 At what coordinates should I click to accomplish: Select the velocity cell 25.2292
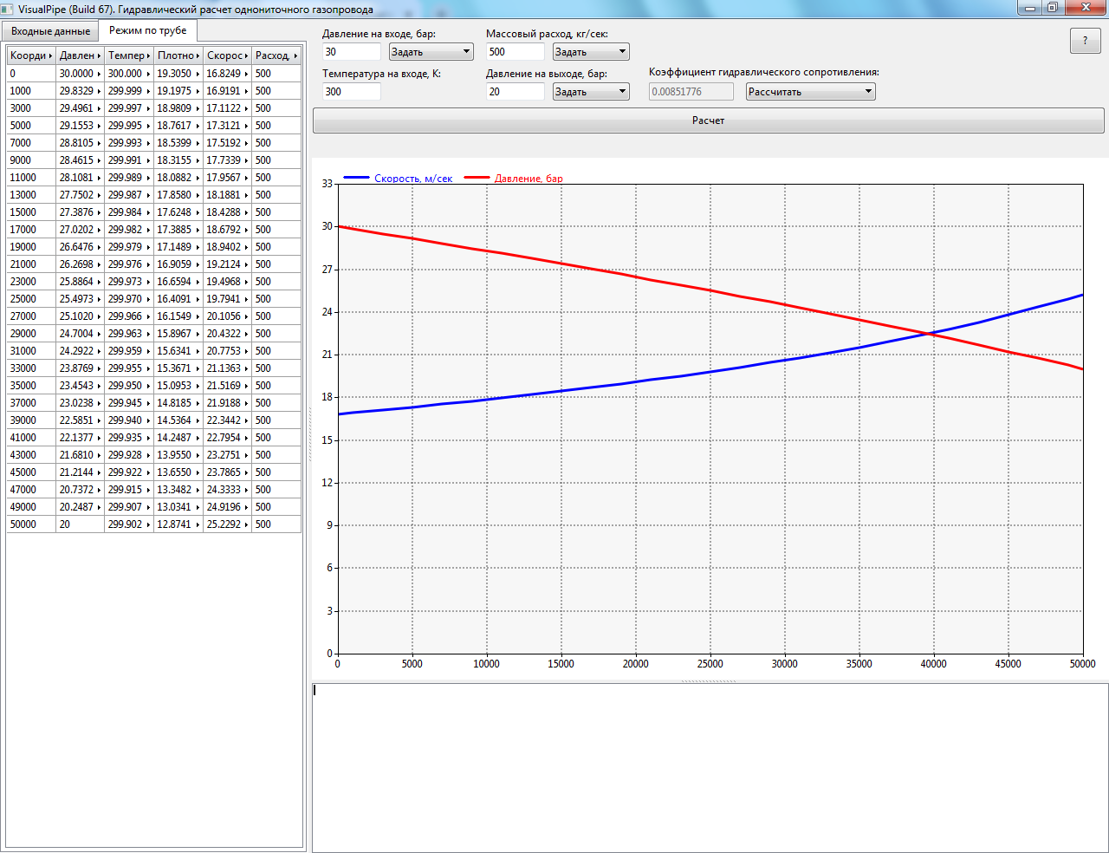227,524
